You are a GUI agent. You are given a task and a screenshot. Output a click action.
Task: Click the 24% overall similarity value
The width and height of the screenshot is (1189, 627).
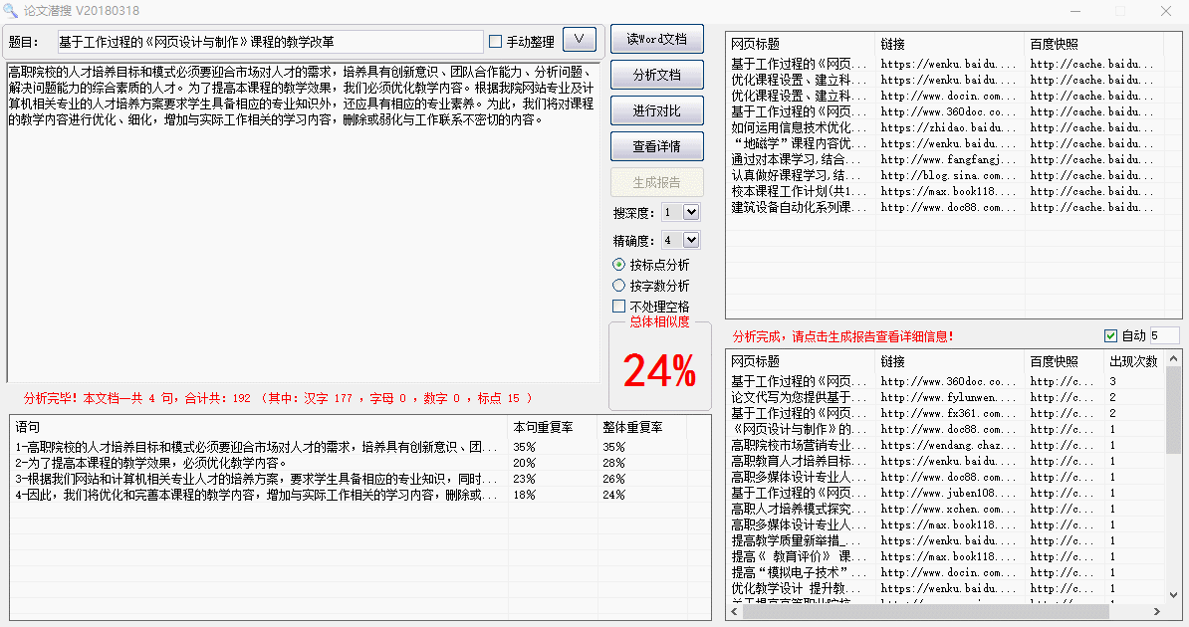click(659, 371)
